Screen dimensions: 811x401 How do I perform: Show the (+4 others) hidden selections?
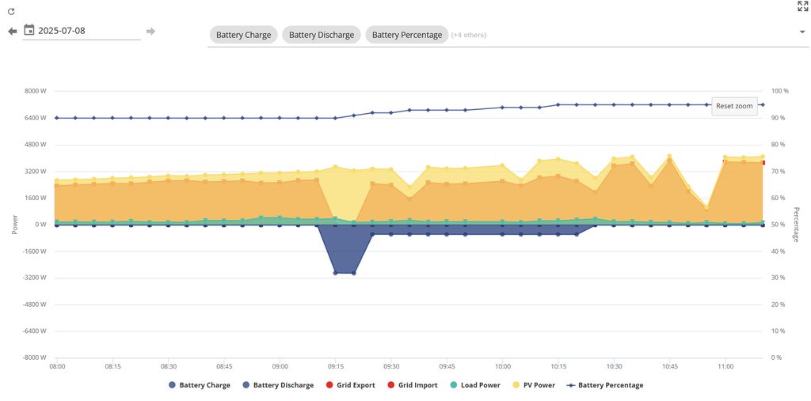[468, 35]
